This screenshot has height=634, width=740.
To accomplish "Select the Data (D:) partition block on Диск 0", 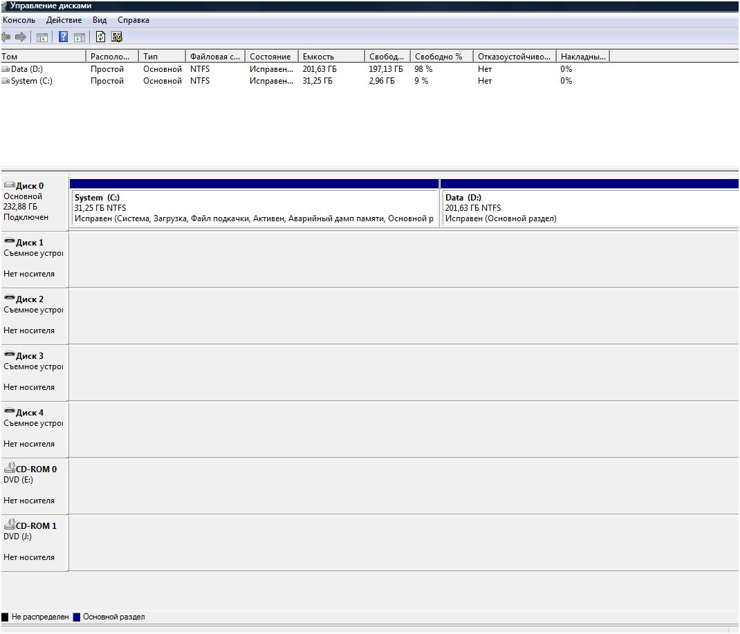I will [589, 203].
